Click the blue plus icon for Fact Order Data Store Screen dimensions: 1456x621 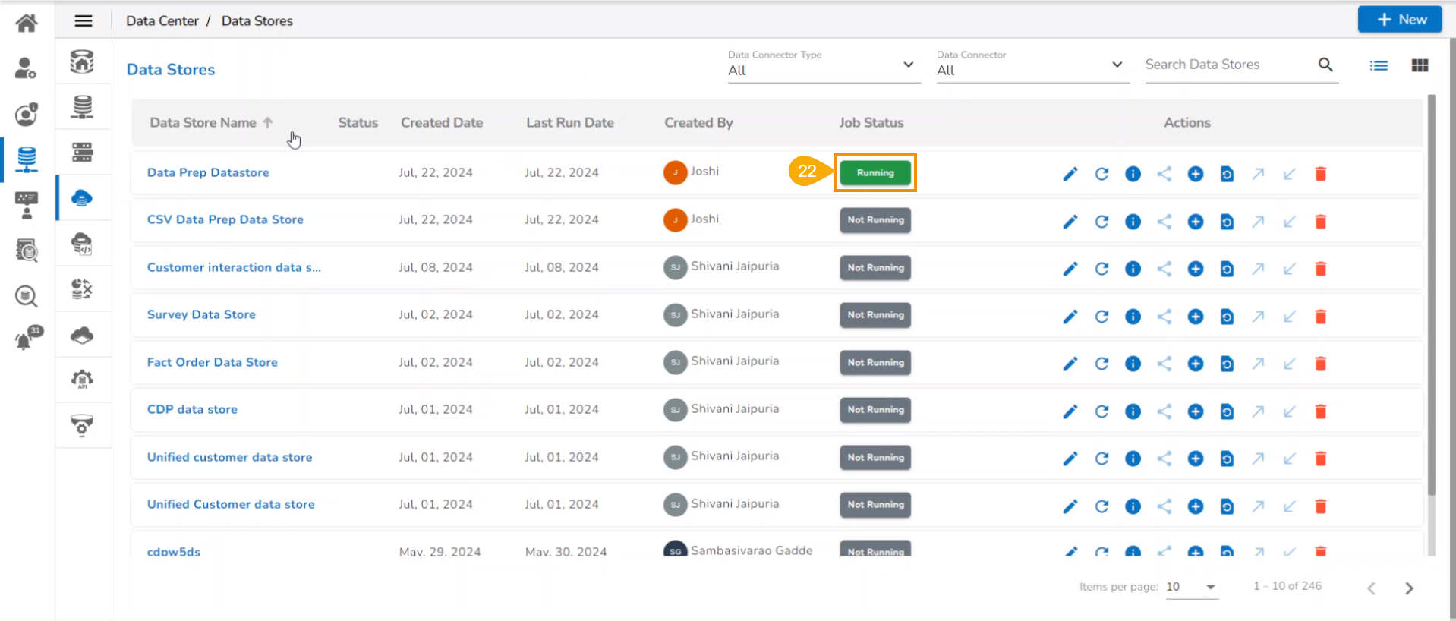pos(1196,364)
